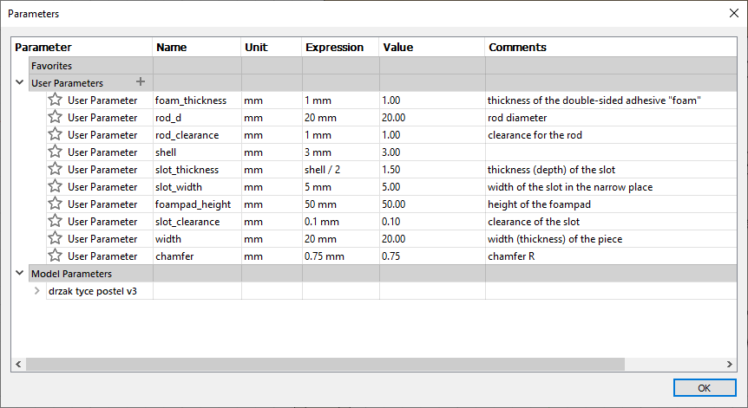The width and height of the screenshot is (748, 408).
Task: Star the rod_clearance user parameter
Action: (x=56, y=134)
